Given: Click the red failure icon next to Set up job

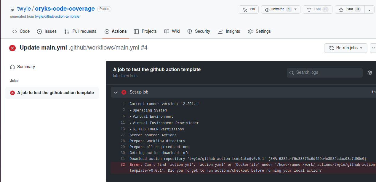Looking at the screenshot, I should coord(124,92).
